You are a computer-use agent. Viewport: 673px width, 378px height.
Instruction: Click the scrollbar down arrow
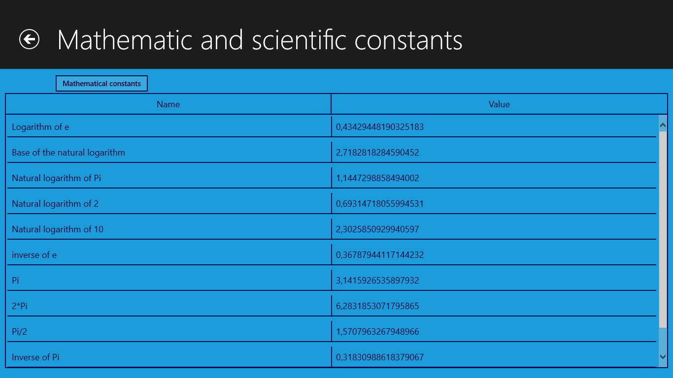tap(663, 357)
